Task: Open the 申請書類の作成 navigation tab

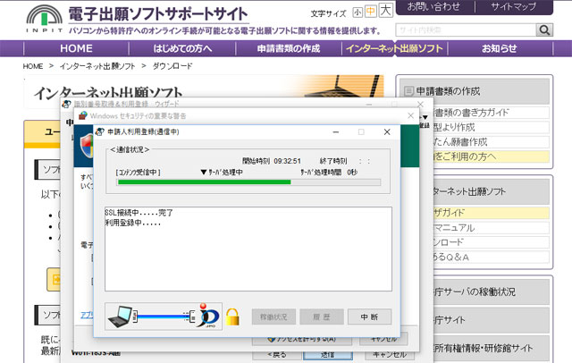Action: coord(288,48)
